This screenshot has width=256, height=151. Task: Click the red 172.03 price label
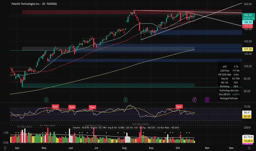point(248,26)
